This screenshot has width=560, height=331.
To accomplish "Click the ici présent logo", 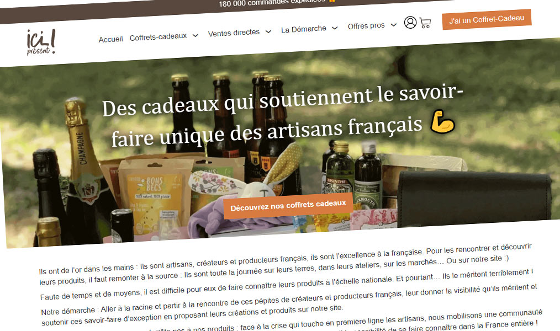I will [x=41, y=42].
